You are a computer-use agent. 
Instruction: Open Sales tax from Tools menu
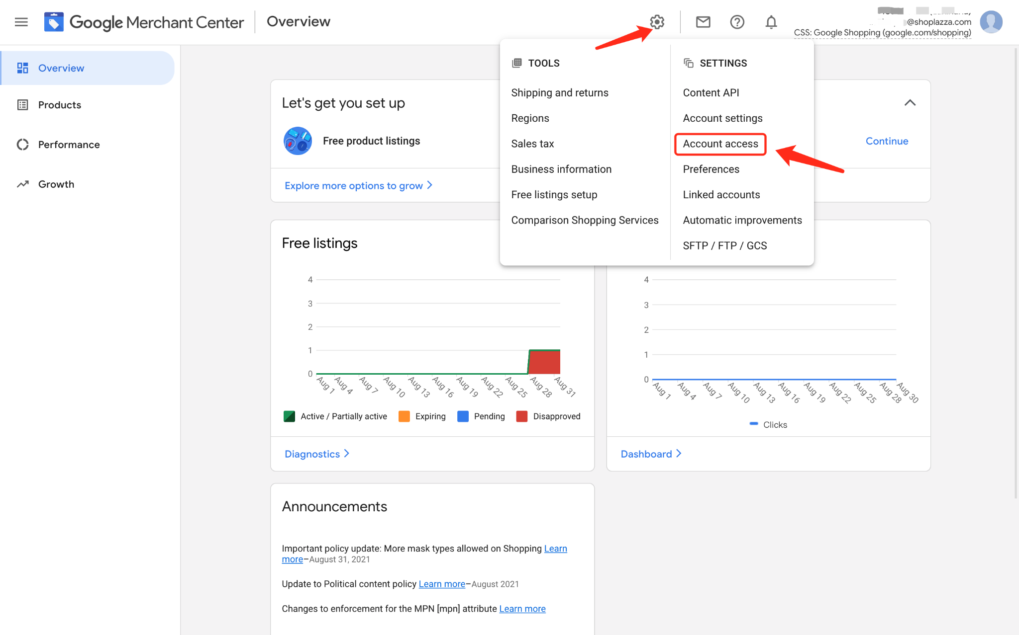pos(532,144)
